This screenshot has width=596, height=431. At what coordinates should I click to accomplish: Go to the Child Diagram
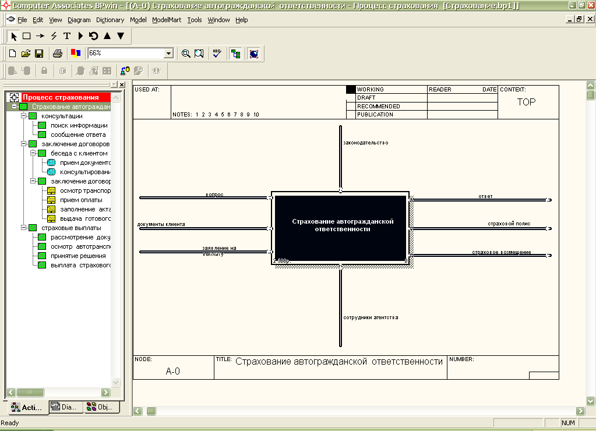click(x=121, y=36)
